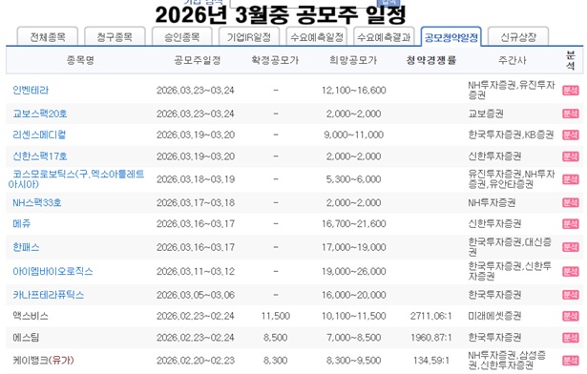Click the 종목명 column header
This screenshot has height=374, width=587.
click(80, 60)
